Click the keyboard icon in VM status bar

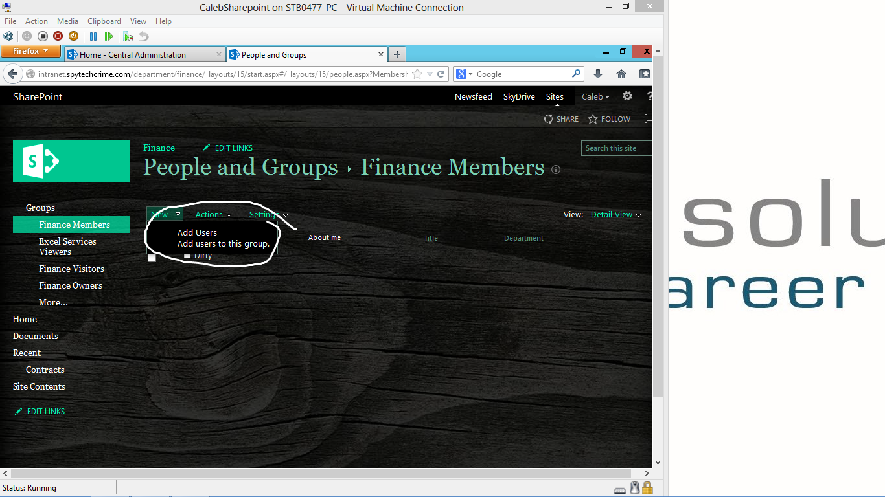tap(620, 490)
